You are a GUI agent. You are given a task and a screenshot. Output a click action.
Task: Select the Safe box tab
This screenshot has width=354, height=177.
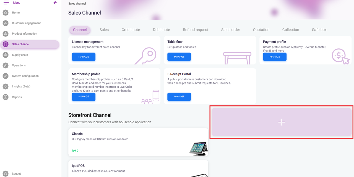319,30
